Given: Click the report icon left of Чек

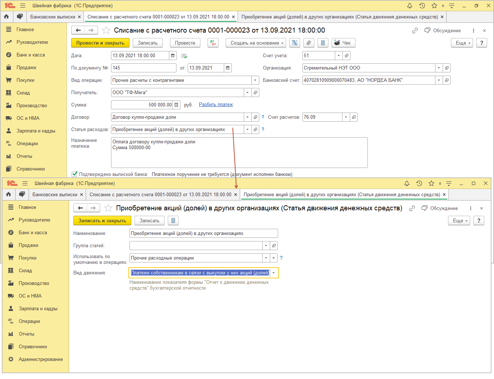Looking at the screenshot, I should 323,43.
